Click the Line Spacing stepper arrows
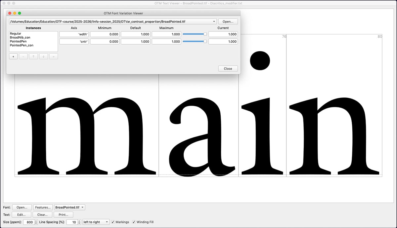The width and height of the screenshot is (397, 228). pyautogui.click(x=79, y=222)
